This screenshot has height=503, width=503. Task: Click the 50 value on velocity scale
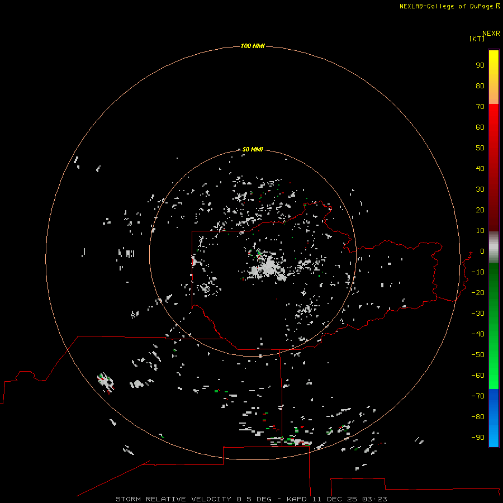click(480, 148)
